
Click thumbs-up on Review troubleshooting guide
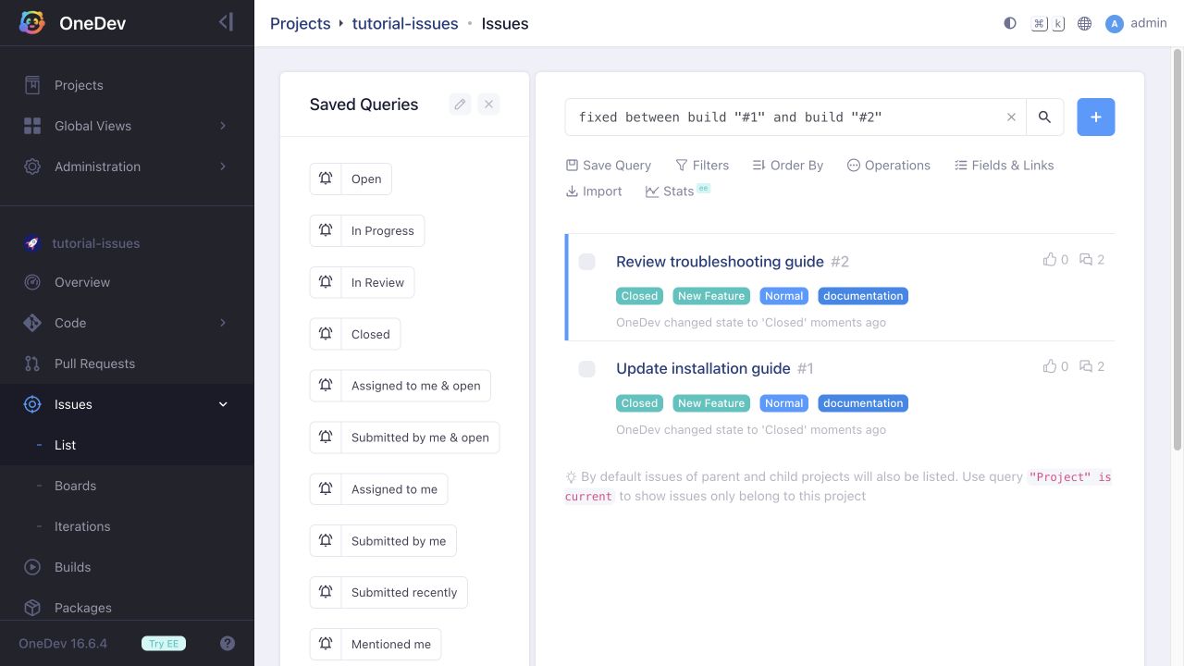(x=1050, y=260)
